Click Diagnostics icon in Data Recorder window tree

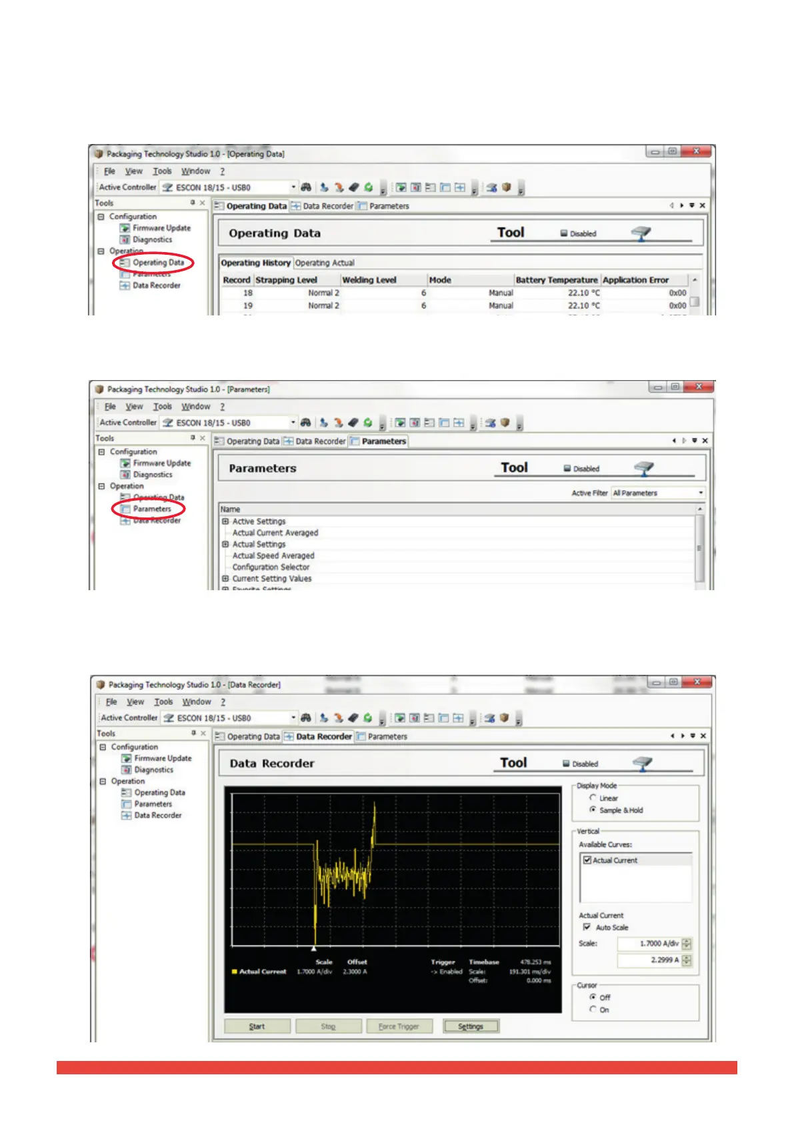point(125,770)
